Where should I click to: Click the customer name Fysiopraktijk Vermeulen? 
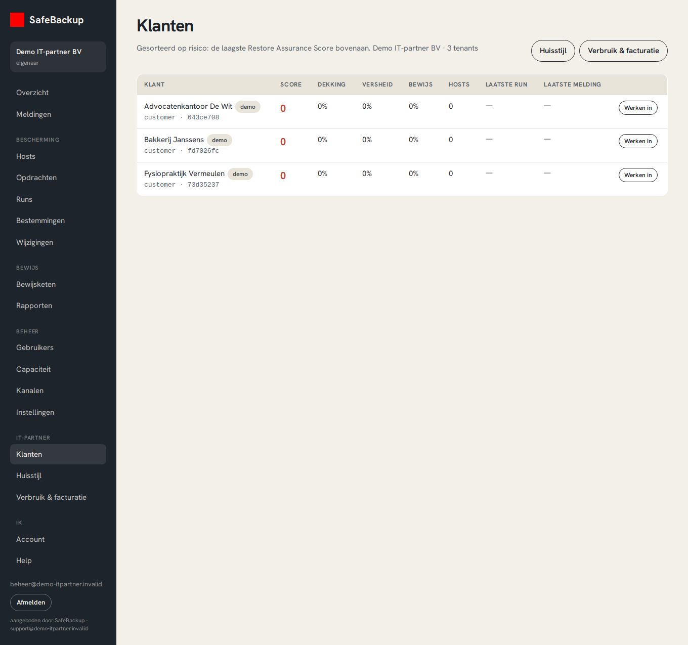[184, 174]
